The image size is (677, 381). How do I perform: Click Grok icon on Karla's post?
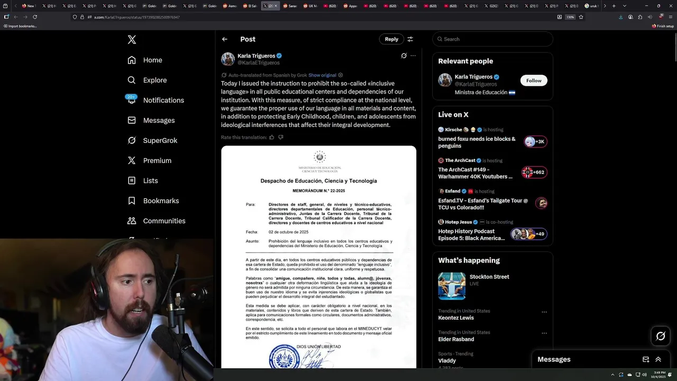[404, 56]
